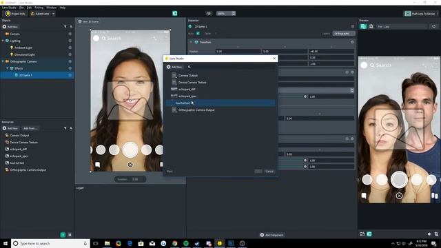441x248 pixels.
Task: Collapse the Orthographic Camera group
Action: [x=3, y=61]
